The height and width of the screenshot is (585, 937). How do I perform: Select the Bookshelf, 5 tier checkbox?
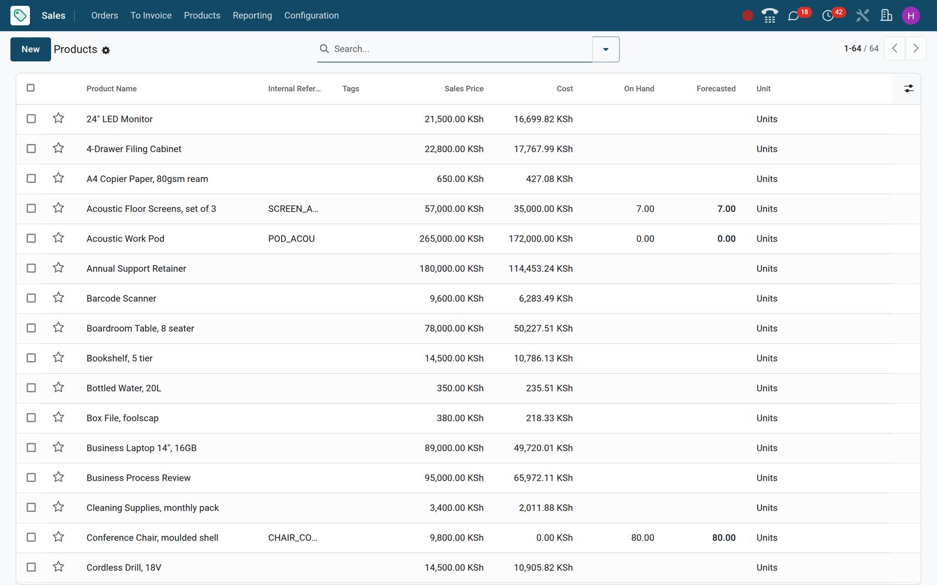31,357
